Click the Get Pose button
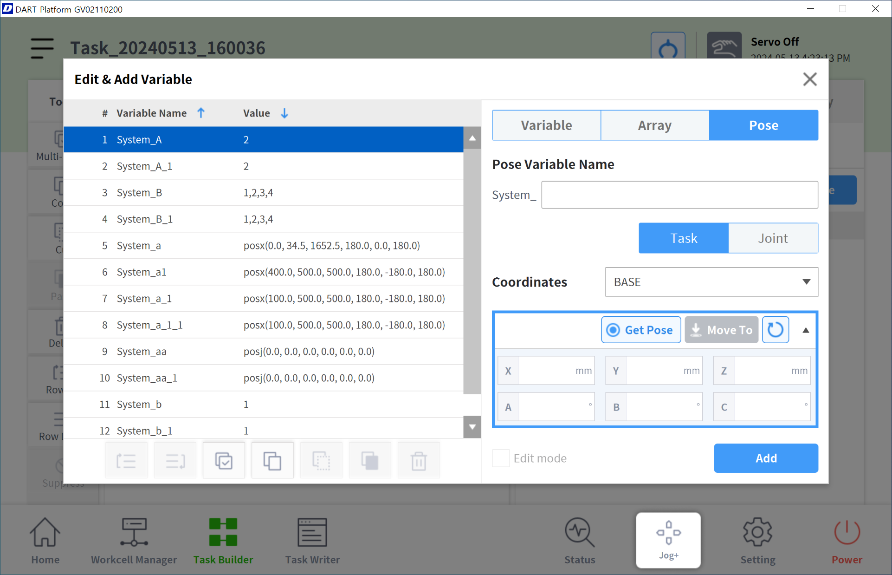892x575 pixels. pos(641,330)
